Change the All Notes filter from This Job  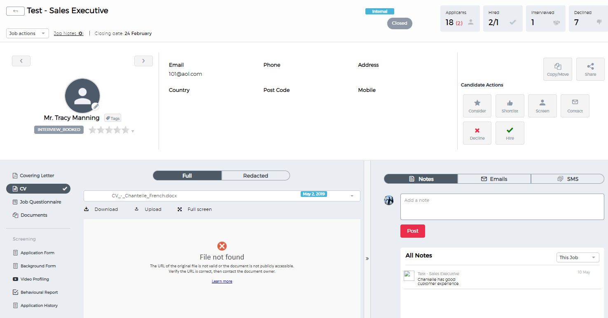tap(578, 257)
